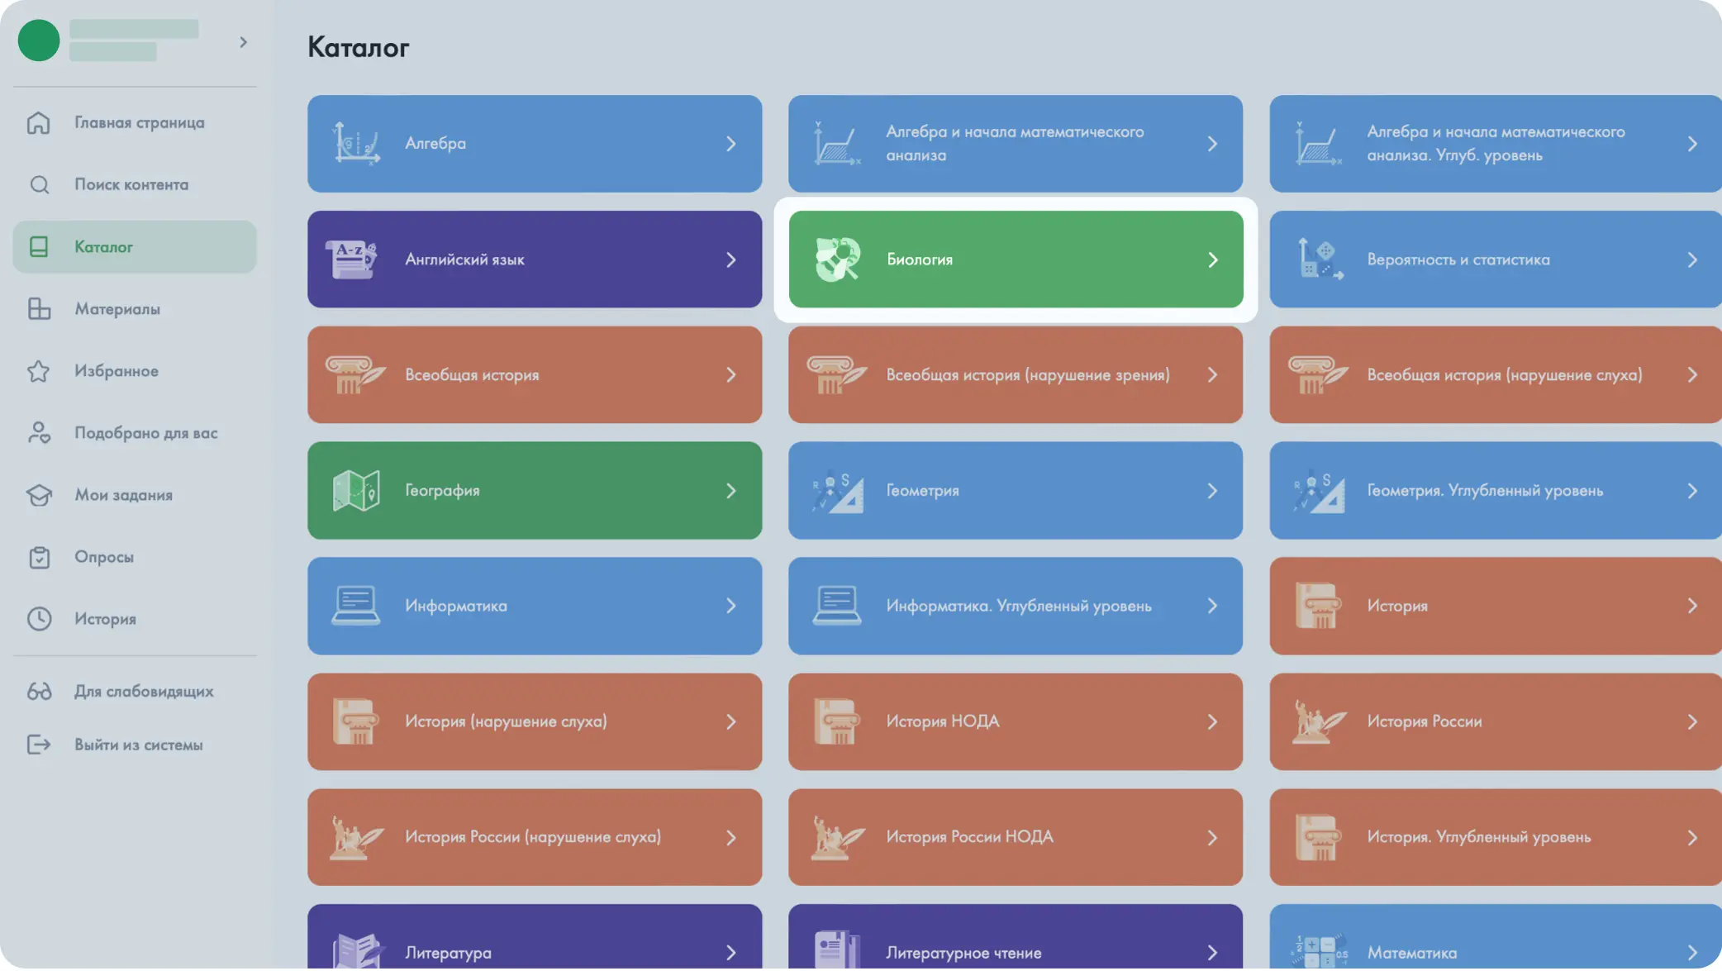Click the chevron on История России card
This screenshot has width=1722, height=971.
[x=1691, y=721]
